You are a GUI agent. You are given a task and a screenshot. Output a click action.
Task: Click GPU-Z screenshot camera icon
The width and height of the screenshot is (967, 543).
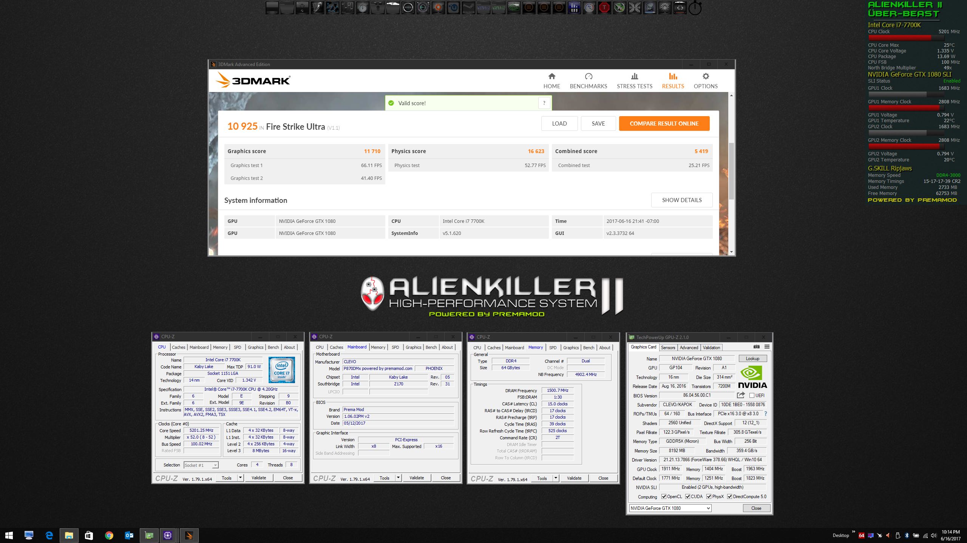coord(756,347)
